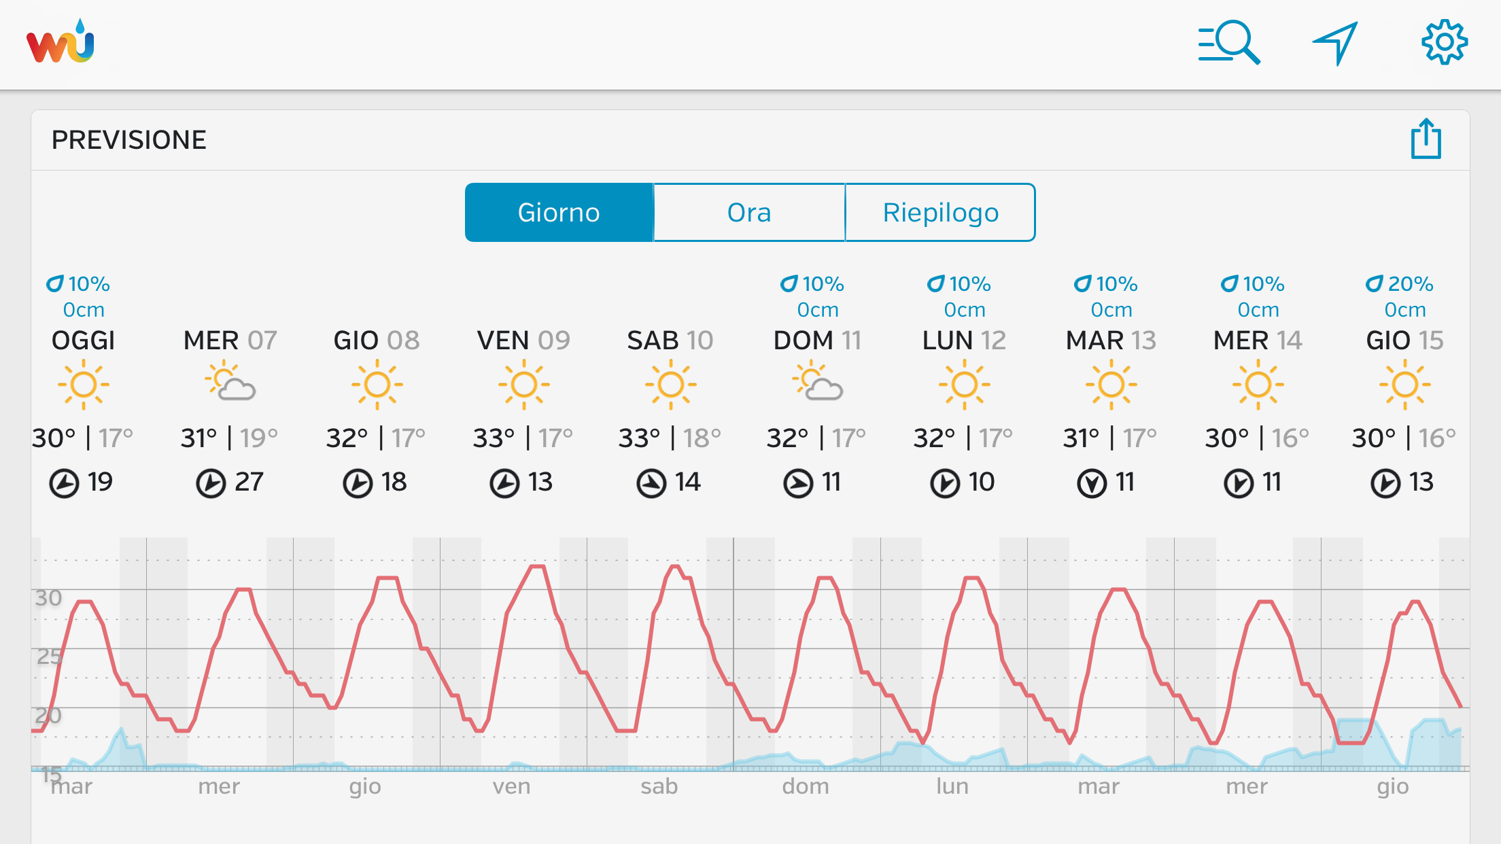Screen dimensions: 1501x844
Task: Tap the wind direction icon for MAR 13
Action: [x=1092, y=484]
